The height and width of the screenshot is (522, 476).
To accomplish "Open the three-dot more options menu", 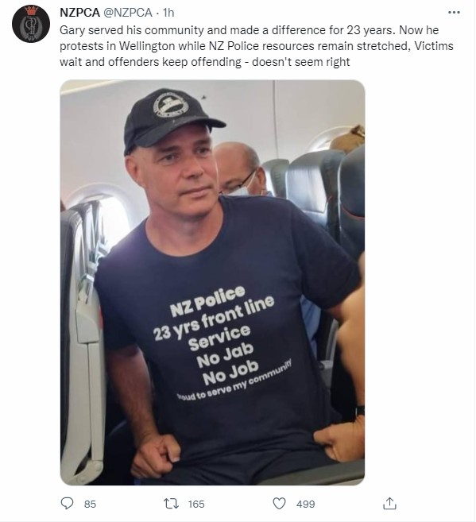I will [454, 13].
